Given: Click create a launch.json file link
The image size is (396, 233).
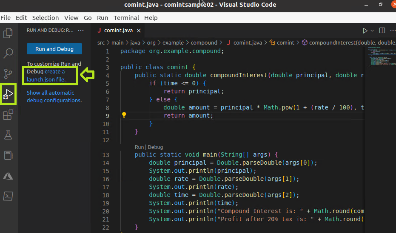Looking at the screenshot, I should pyautogui.click(x=46, y=76).
